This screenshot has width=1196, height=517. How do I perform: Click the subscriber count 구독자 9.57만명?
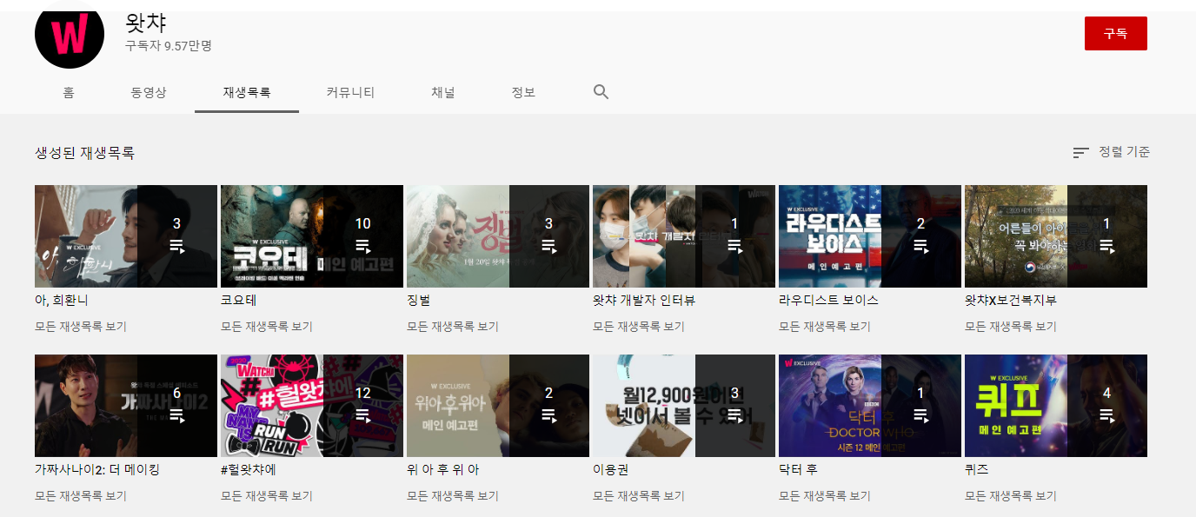[169, 45]
